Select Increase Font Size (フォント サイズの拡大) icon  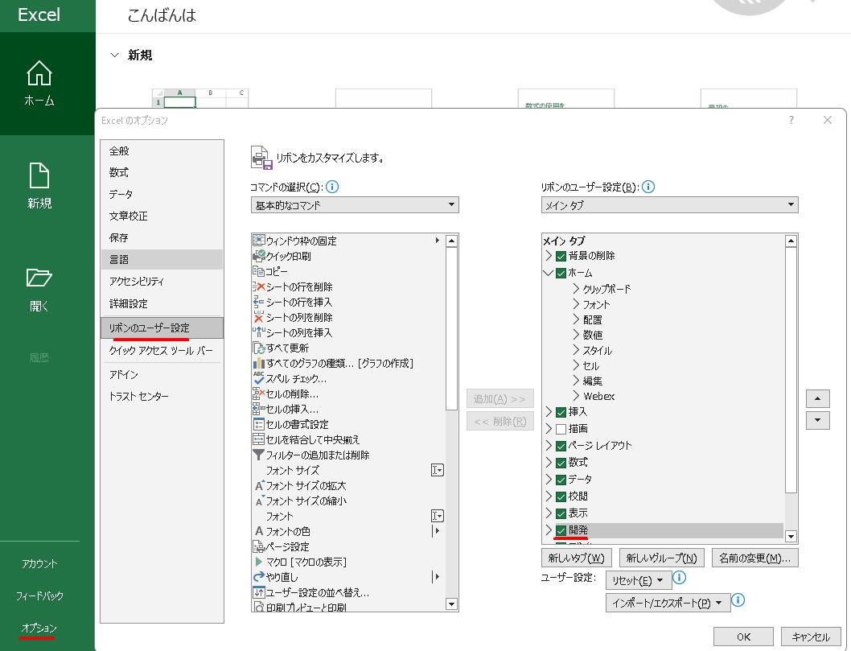coord(260,485)
